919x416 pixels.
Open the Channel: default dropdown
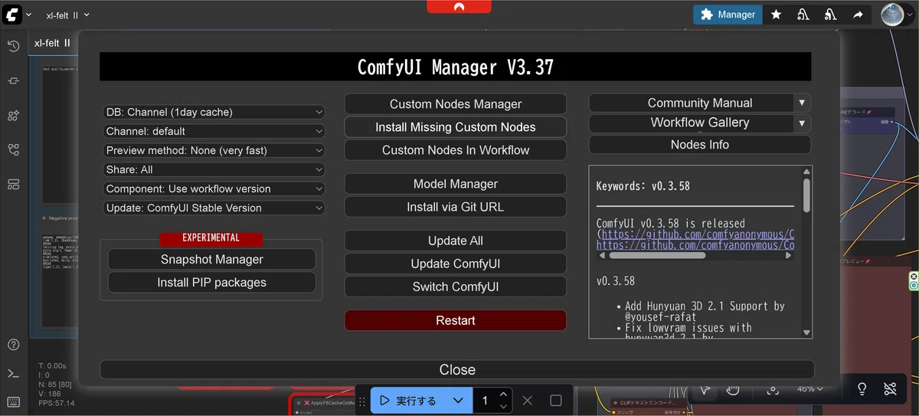(x=214, y=131)
